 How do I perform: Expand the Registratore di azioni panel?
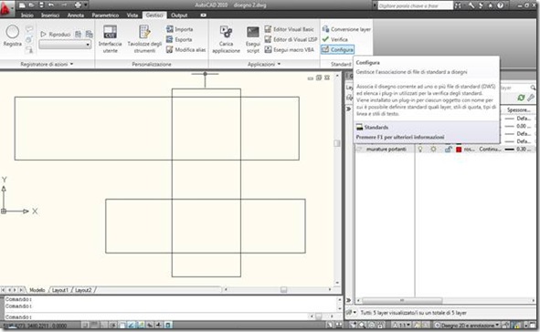(47, 64)
